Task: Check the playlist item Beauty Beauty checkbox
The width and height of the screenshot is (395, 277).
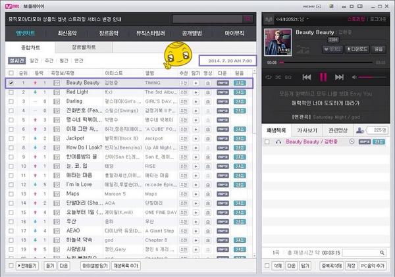Action: [x=267, y=141]
